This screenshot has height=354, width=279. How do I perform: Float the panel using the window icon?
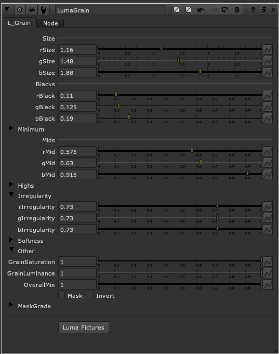pos(264,10)
